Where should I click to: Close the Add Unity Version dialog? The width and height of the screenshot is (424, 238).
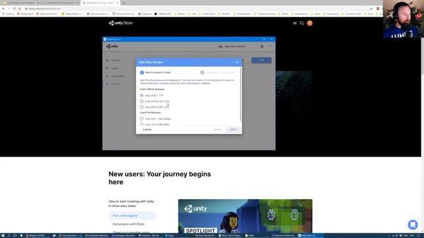pyautogui.click(x=237, y=62)
